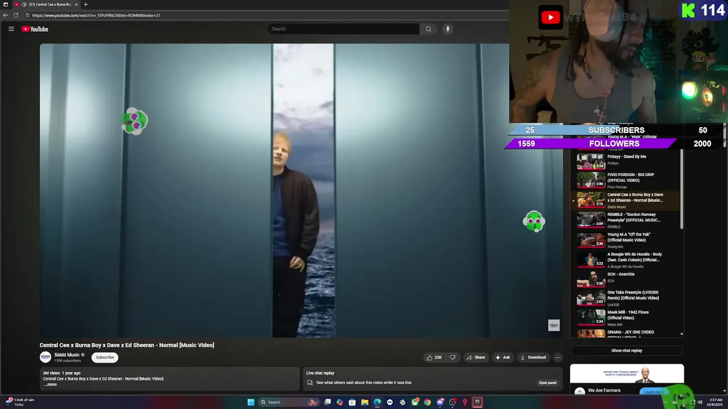Screen dimensions: 728x409
Task: Open the browser tab actions menu
Action: click(x=6, y=5)
